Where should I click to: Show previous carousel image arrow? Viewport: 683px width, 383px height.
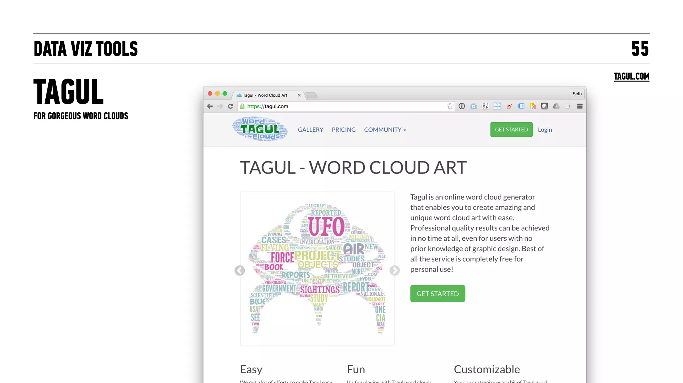click(239, 270)
